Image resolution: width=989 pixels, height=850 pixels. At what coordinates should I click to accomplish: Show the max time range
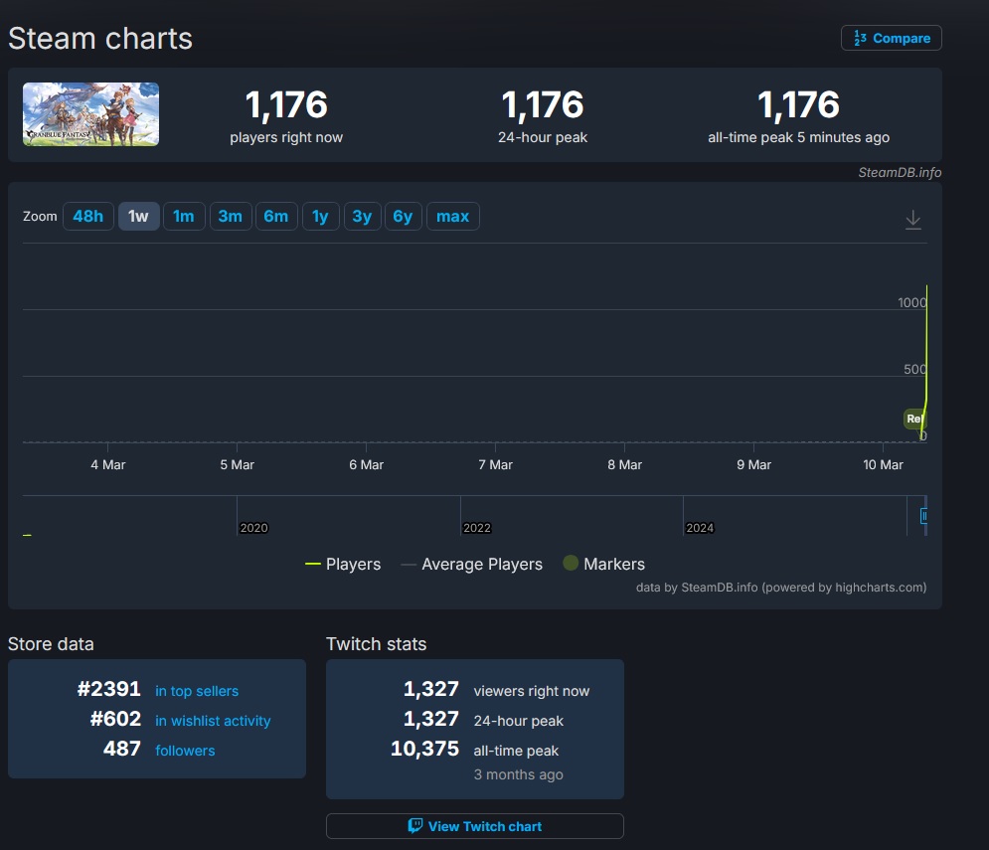453,217
